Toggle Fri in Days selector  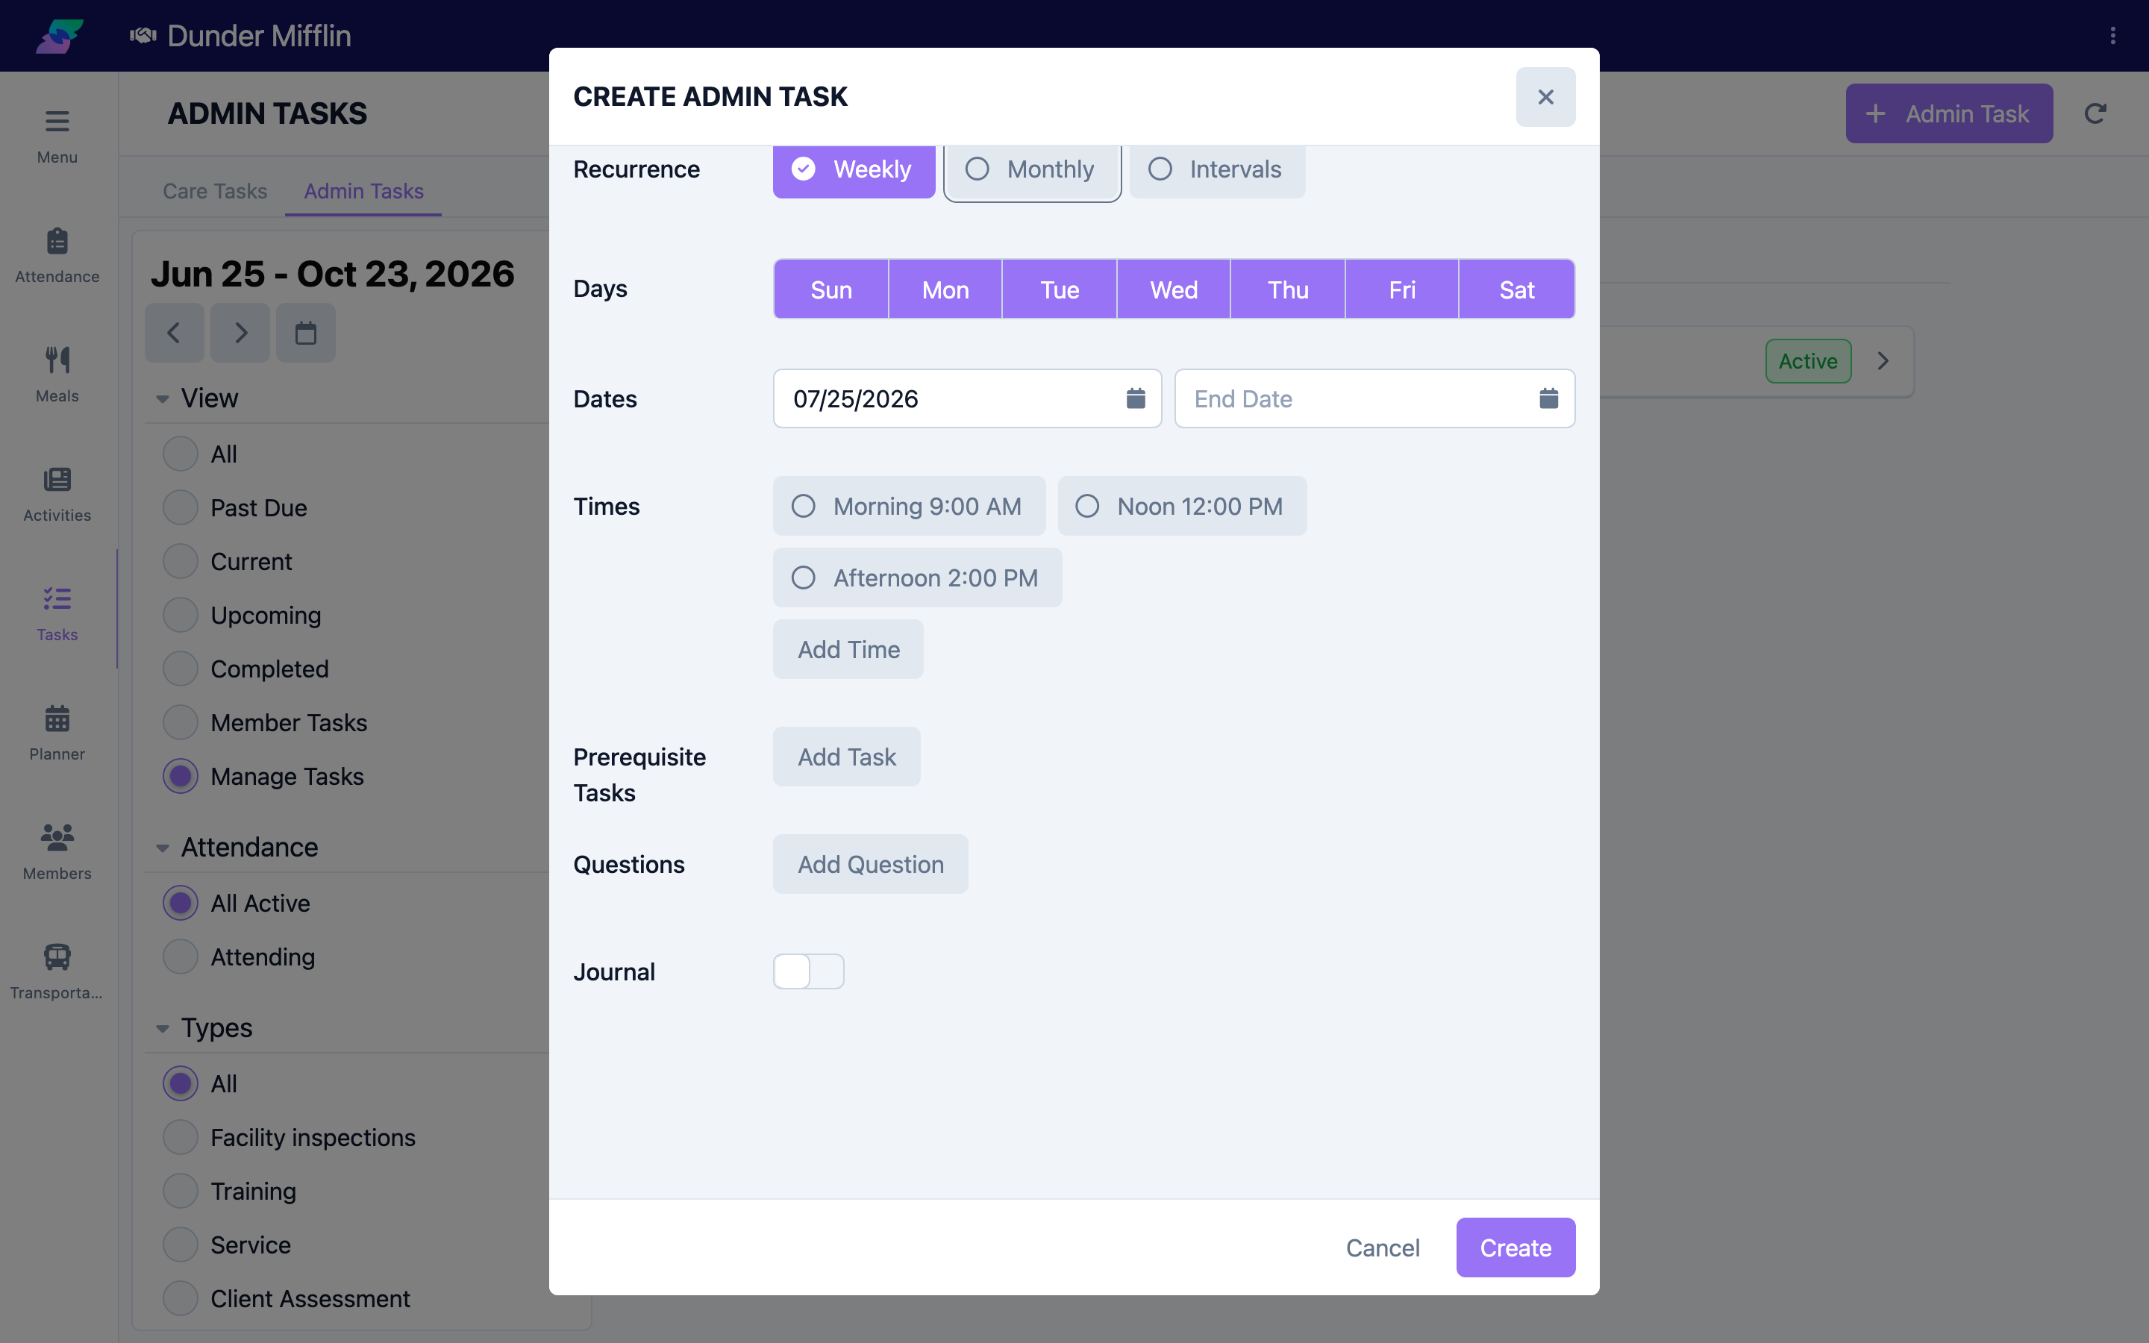[x=1402, y=289]
